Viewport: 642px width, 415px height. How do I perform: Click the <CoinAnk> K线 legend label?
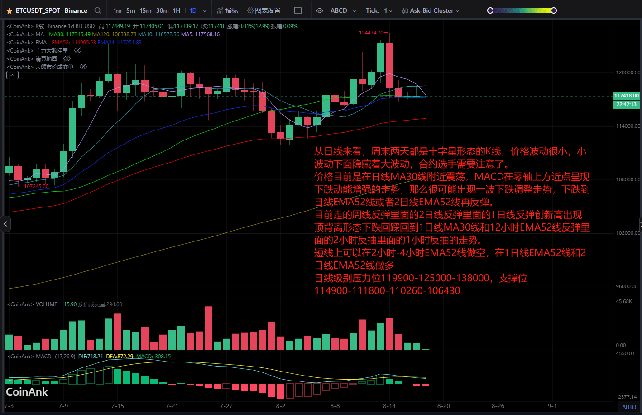(25, 26)
